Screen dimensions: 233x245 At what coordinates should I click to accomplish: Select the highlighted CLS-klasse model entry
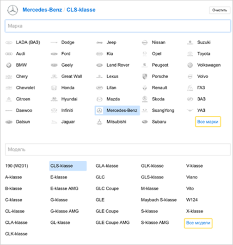pyautogui.click(x=68, y=166)
